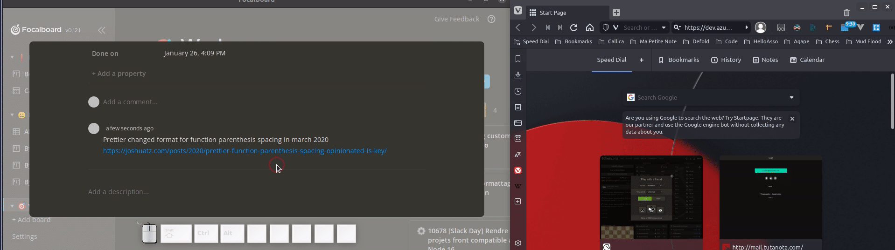Select the Start Page browser tab

[x=567, y=13]
